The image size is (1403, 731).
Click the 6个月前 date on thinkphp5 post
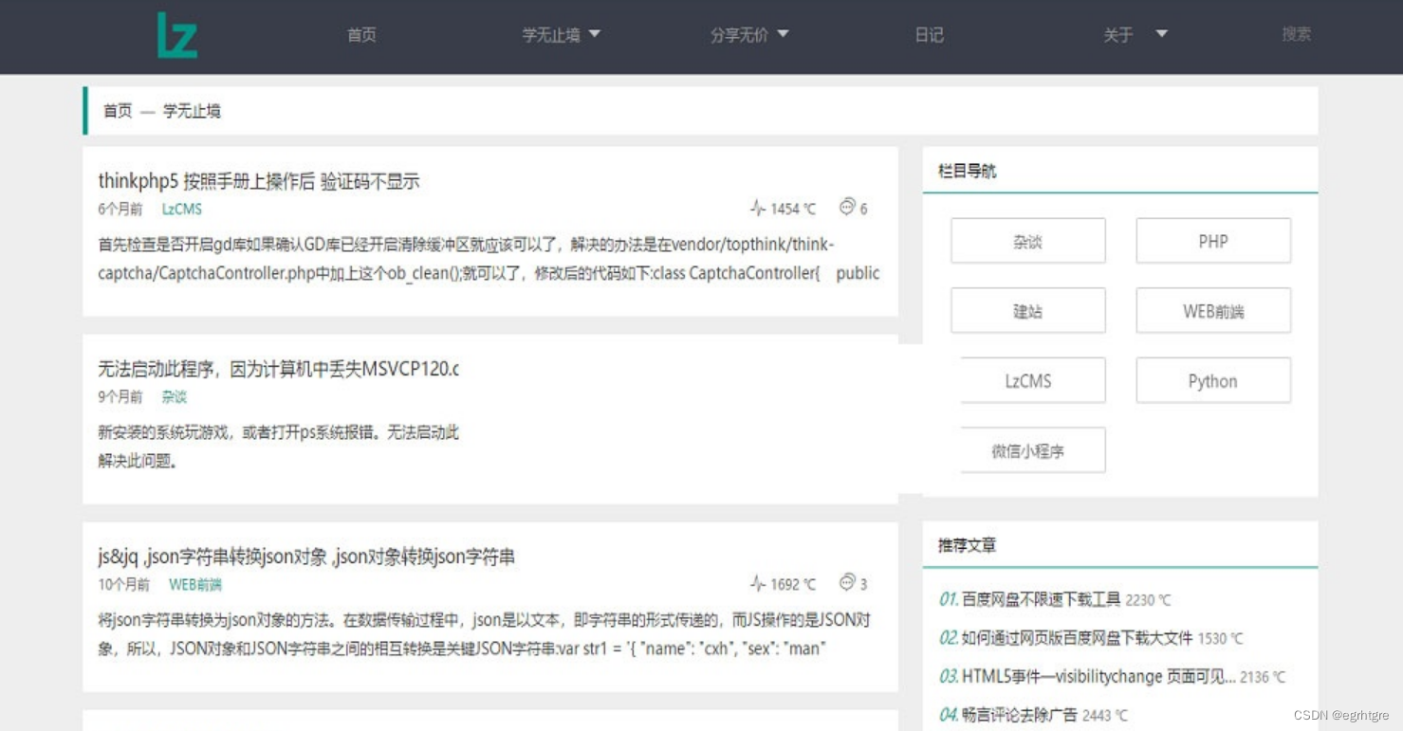coord(120,210)
